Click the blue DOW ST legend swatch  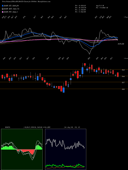(x=3, y=6)
